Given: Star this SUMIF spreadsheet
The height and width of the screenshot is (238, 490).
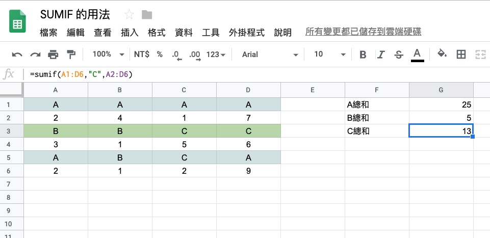Looking at the screenshot, I should [x=130, y=14].
